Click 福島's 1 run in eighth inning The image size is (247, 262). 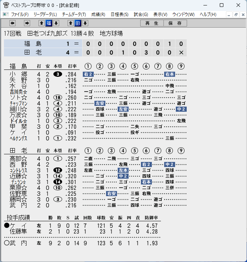pyautogui.click(x=169, y=44)
